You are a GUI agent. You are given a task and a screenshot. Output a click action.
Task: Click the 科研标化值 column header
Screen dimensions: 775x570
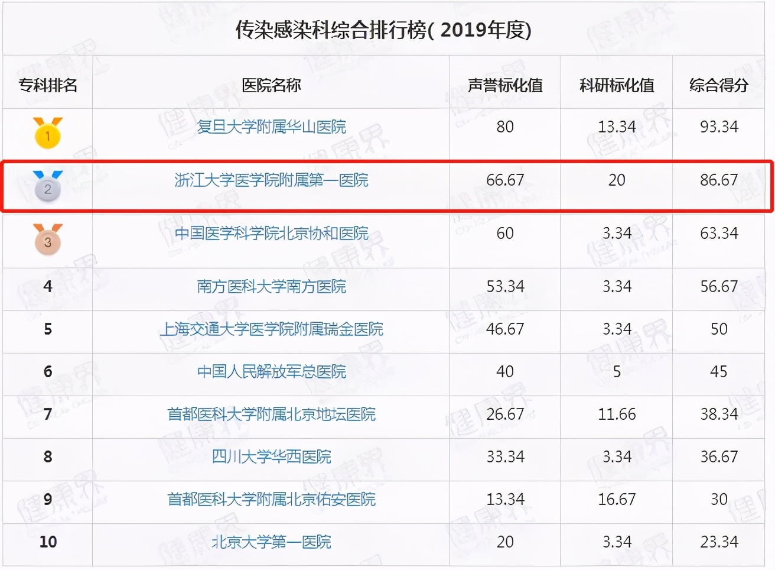click(x=617, y=85)
